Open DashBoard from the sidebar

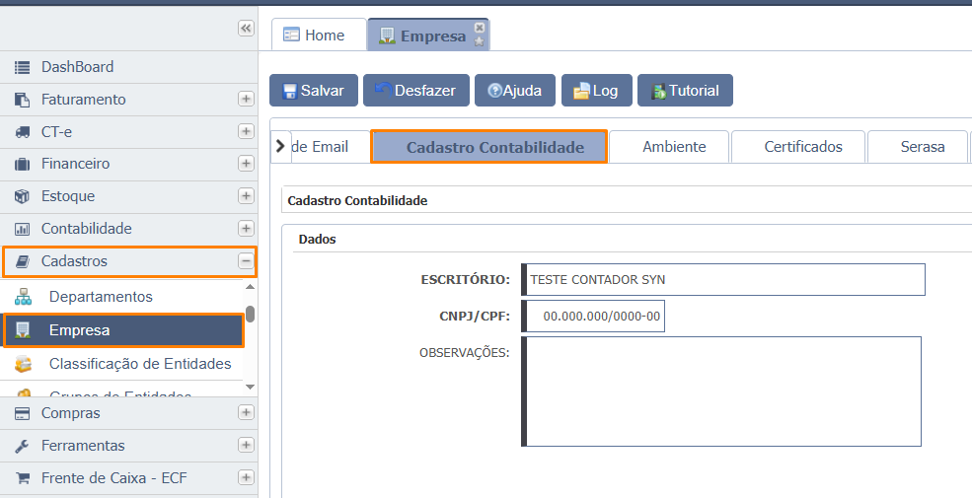77,67
